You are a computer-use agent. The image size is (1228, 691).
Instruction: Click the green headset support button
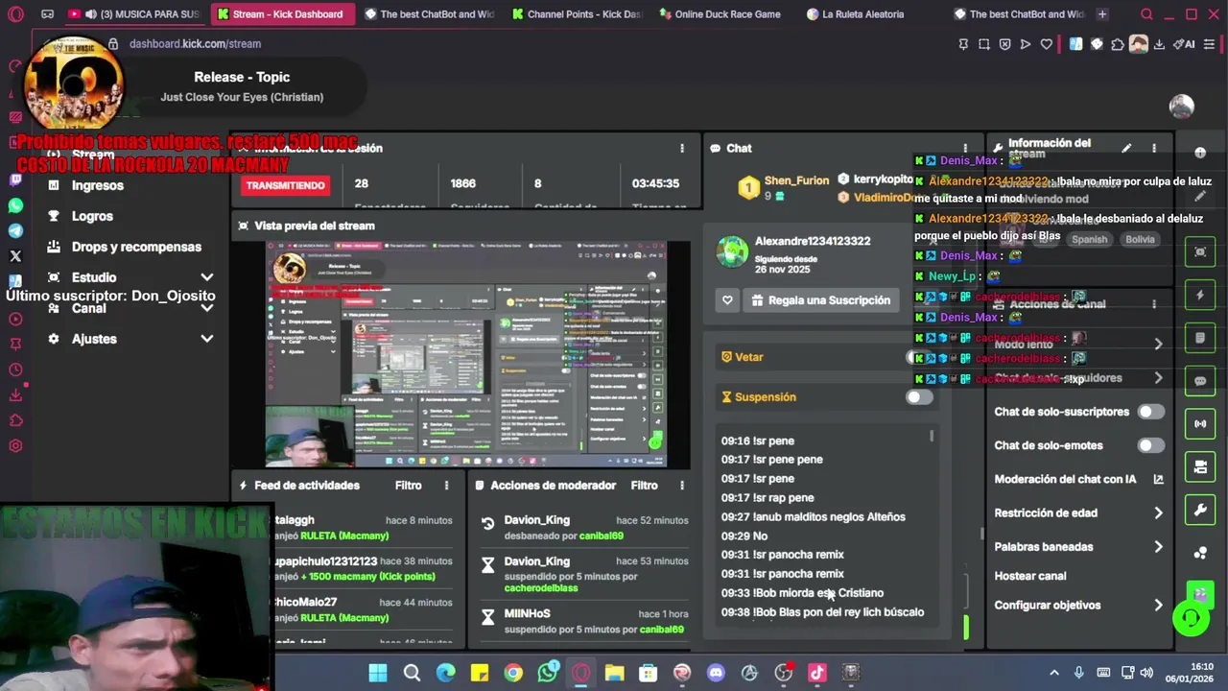pyautogui.click(x=1192, y=618)
